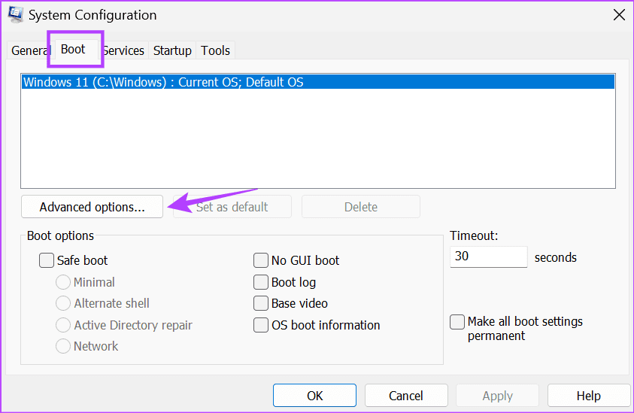Confirm with the OK button
Screen dimensions: 634x413
(x=314, y=395)
